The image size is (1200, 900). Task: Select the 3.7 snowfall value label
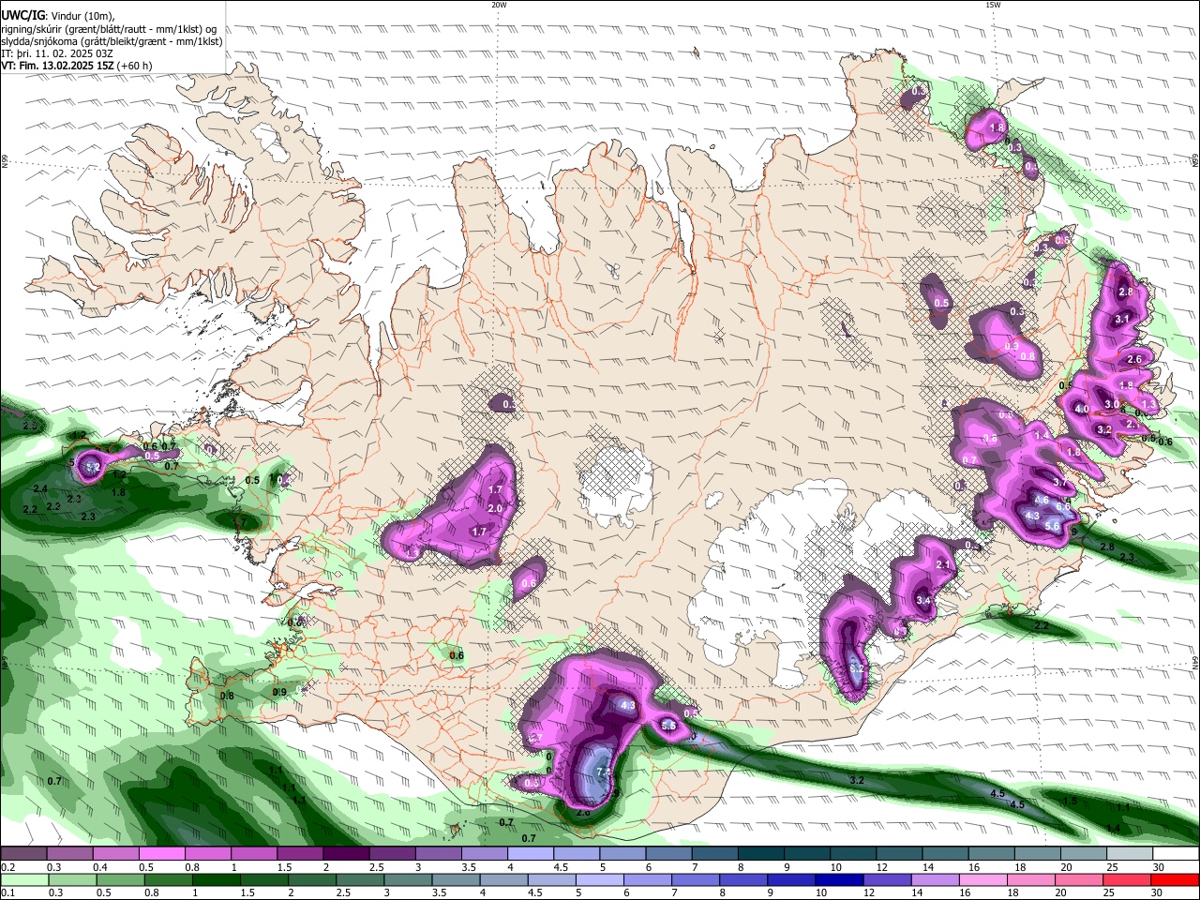point(1060,482)
